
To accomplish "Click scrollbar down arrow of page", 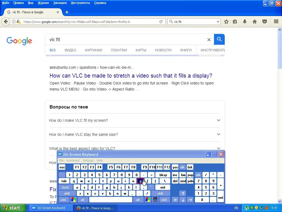I will coord(280,201).
